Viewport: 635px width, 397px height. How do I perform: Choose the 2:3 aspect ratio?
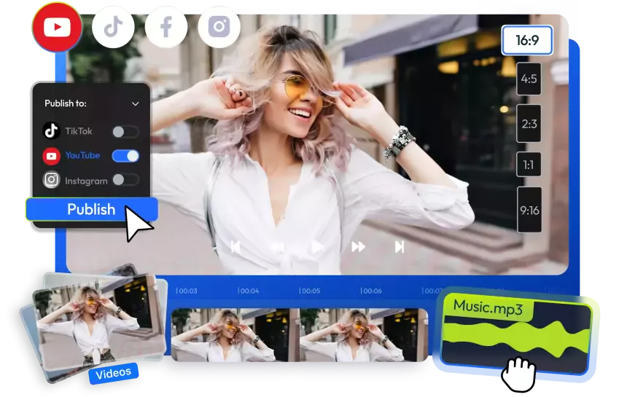pos(529,123)
